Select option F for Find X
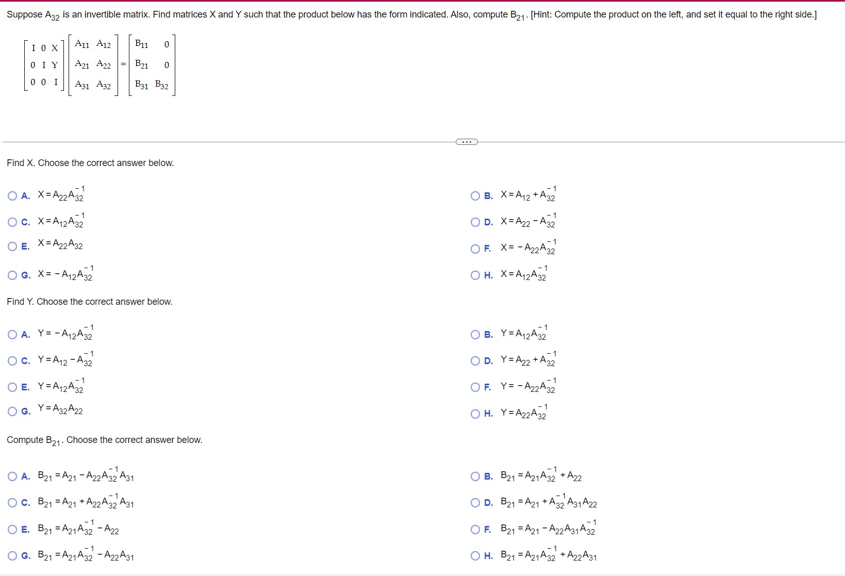845x576 pixels. (x=475, y=249)
